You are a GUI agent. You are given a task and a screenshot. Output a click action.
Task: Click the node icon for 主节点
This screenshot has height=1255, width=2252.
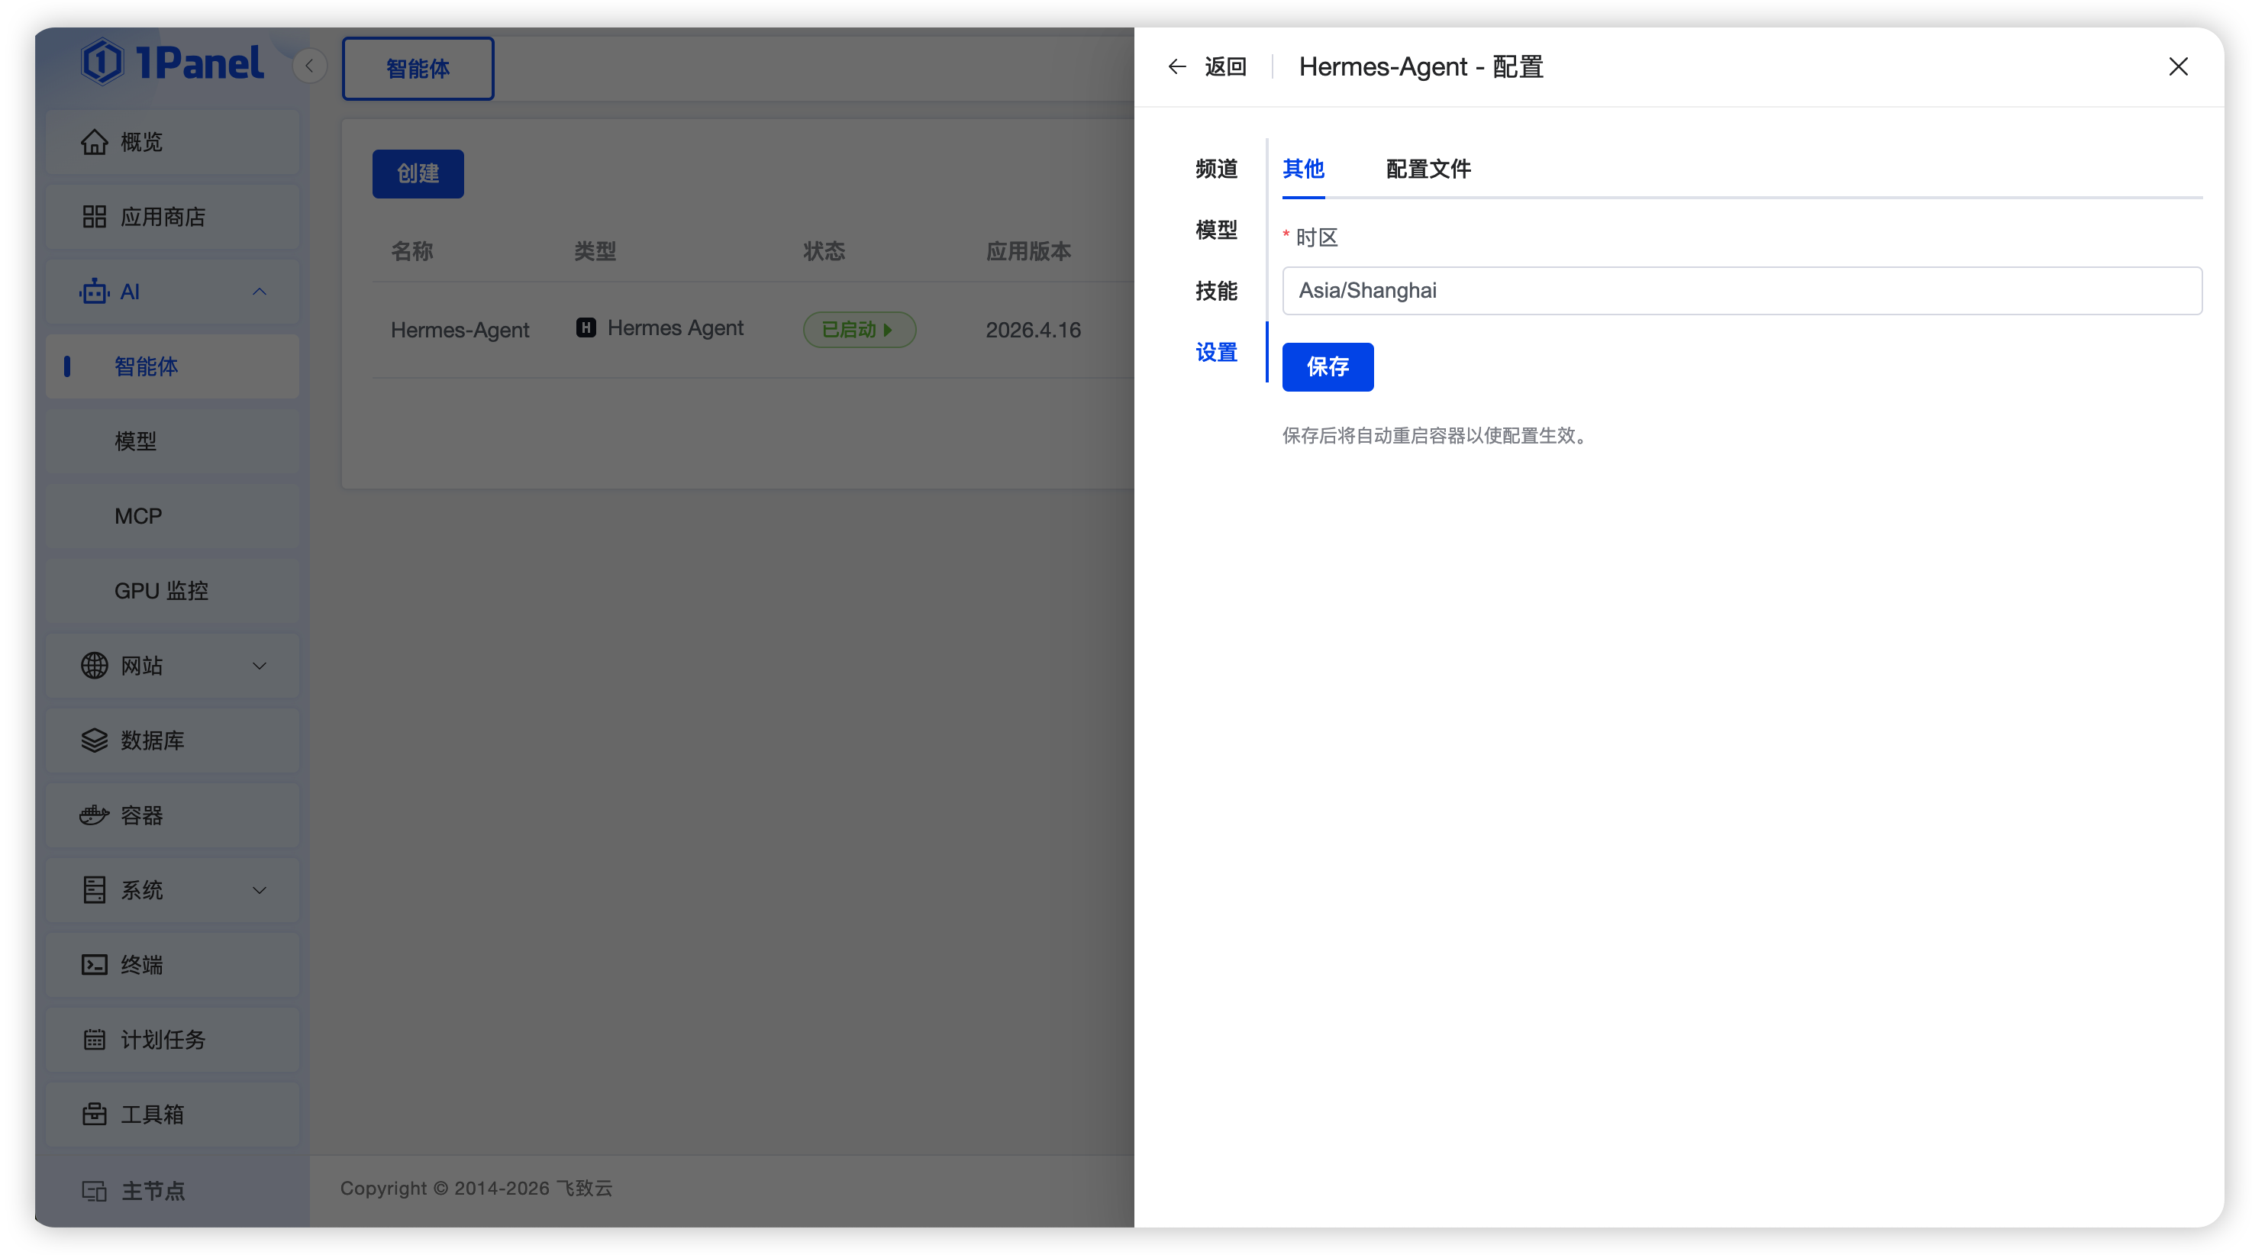click(x=95, y=1190)
